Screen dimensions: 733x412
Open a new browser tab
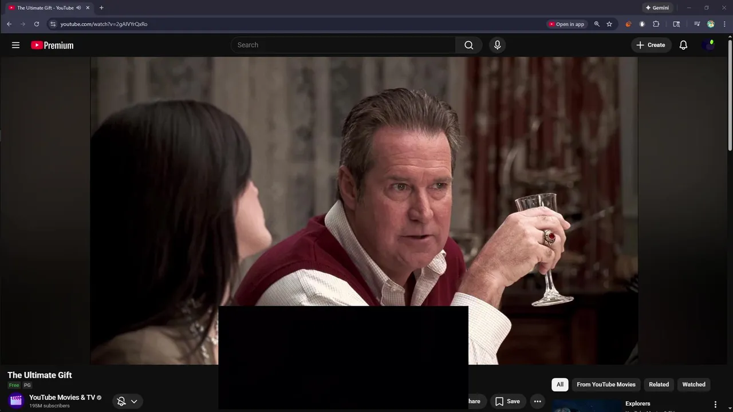point(101,8)
